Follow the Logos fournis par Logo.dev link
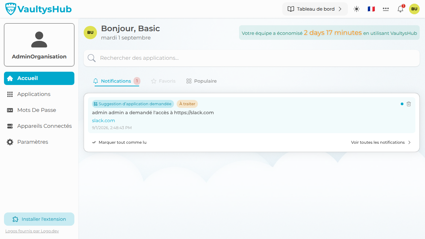The width and height of the screenshot is (425, 239). coord(32,231)
